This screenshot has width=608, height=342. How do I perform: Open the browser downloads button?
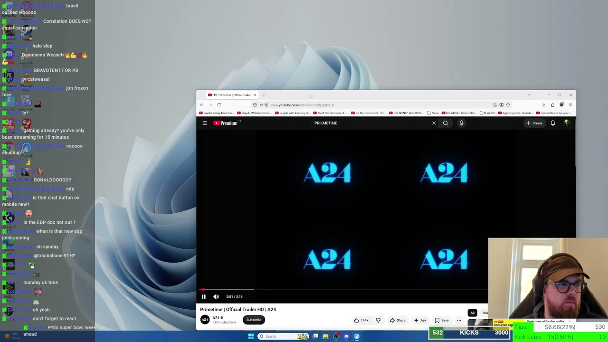click(544, 105)
